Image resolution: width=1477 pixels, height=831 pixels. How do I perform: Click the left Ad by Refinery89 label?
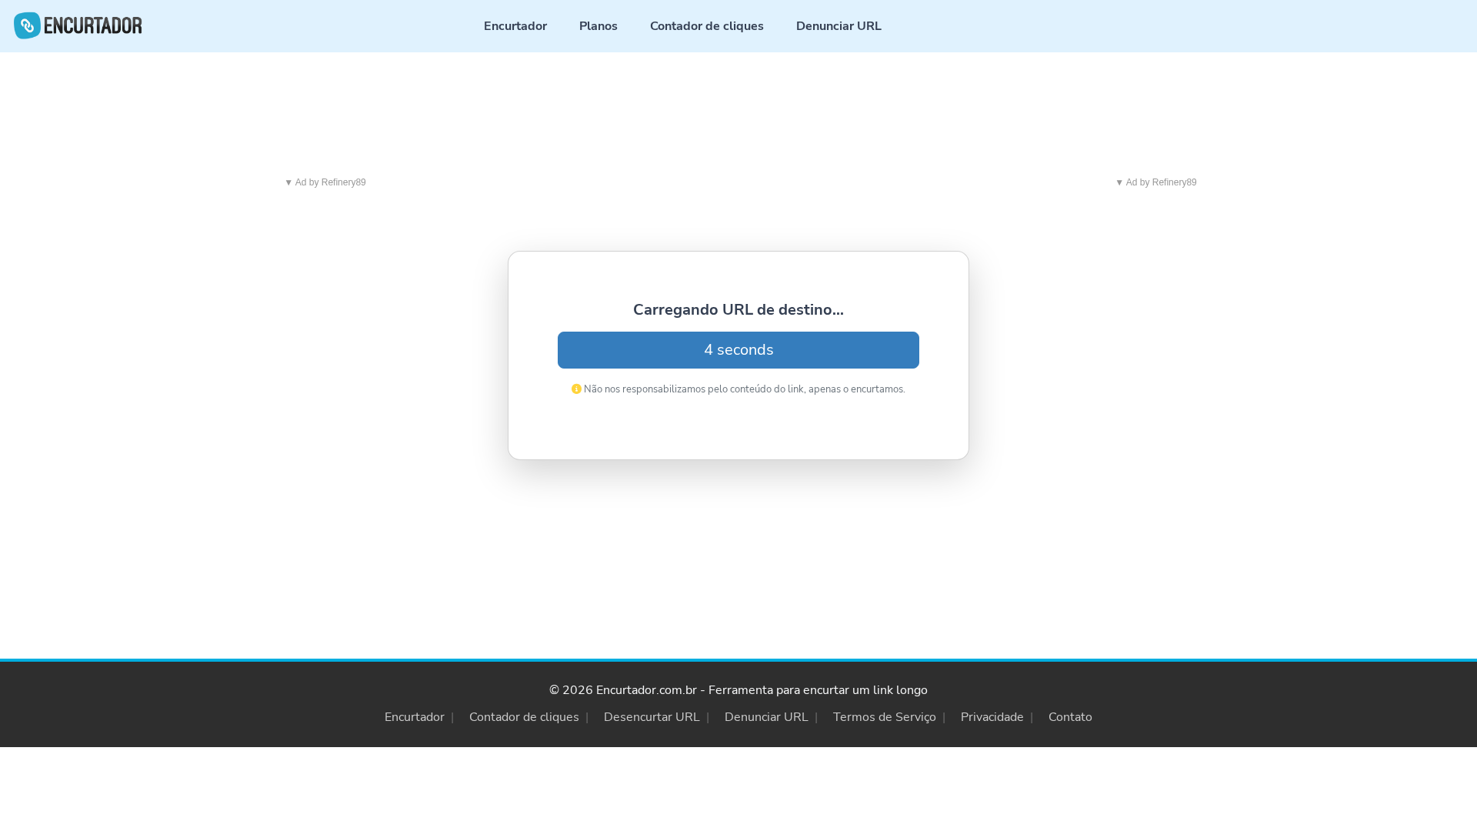[x=325, y=182]
